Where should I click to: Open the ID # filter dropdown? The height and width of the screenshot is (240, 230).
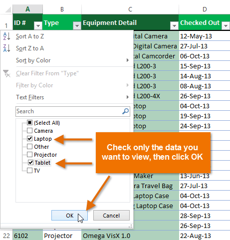(38, 26)
